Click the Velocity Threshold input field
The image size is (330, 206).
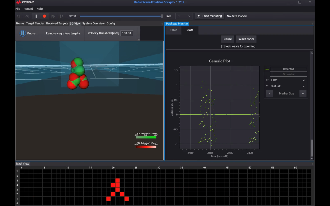coord(126,33)
